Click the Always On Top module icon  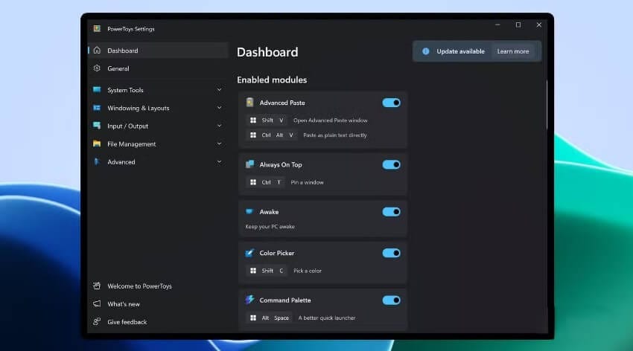(x=250, y=164)
